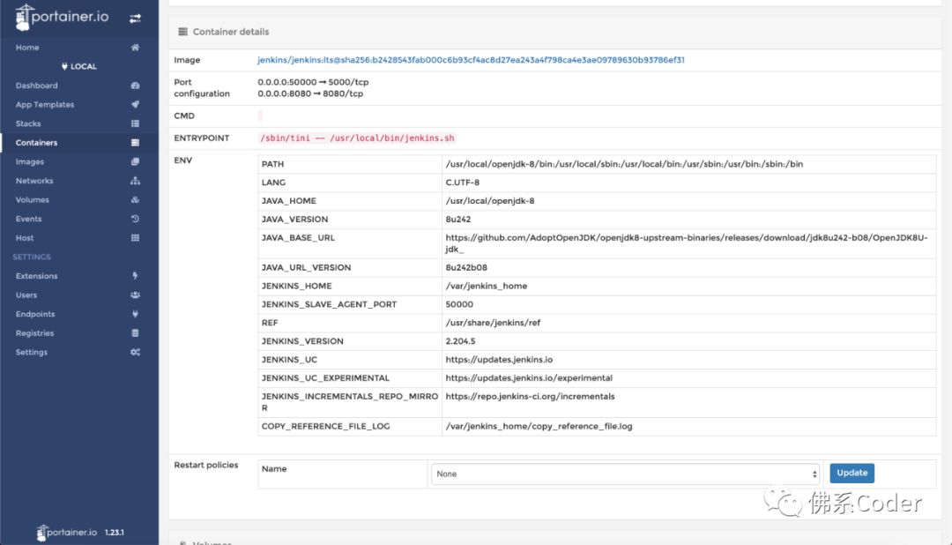This screenshot has height=545, width=952.
Task: Go to Users management
Action: coord(26,295)
